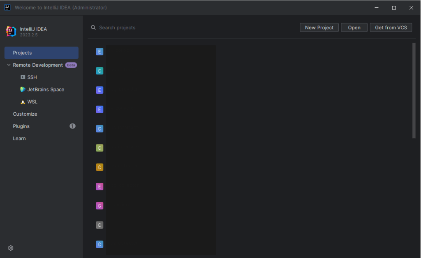Screen dimensions: 421x258
Task: Open the gray C project
Action: click(x=99, y=225)
